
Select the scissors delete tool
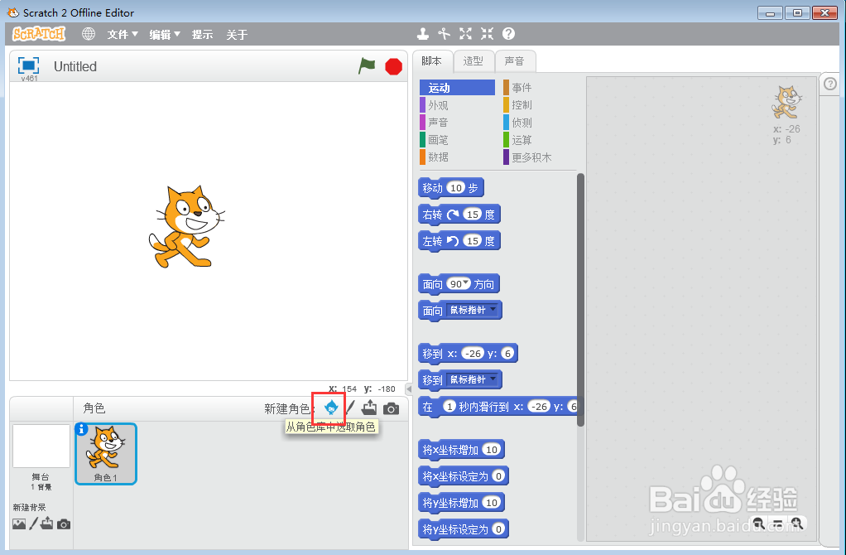(x=444, y=34)
